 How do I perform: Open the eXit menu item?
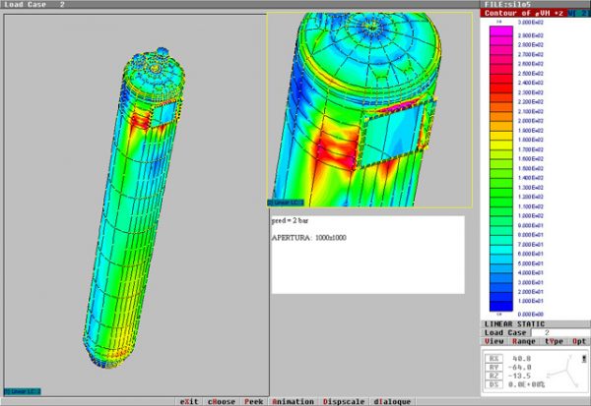[189, 401]
